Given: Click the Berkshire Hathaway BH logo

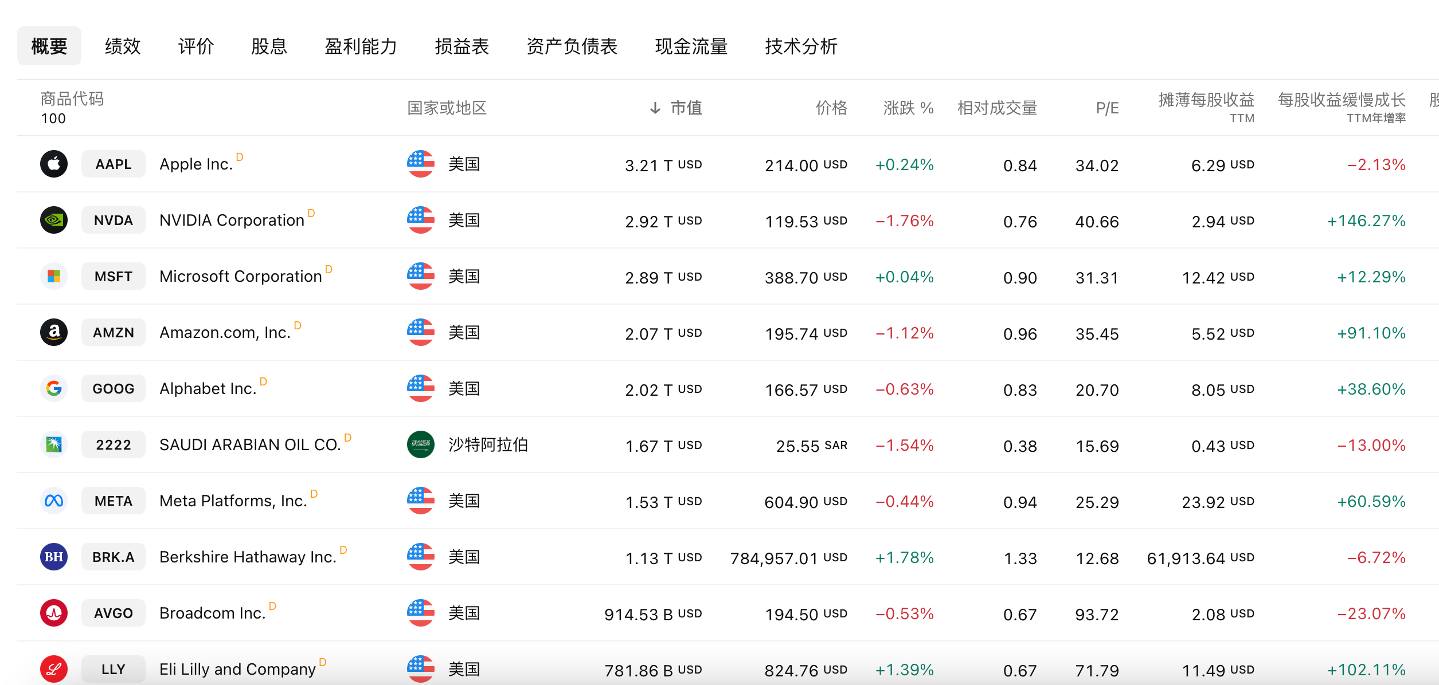Looking at the screenshot, I should pos(54,557).
